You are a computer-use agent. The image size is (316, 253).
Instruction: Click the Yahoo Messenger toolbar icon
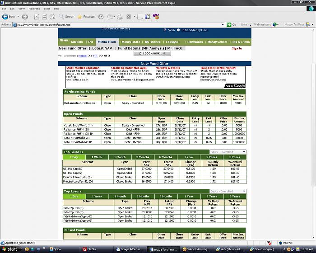coord(156,16)
